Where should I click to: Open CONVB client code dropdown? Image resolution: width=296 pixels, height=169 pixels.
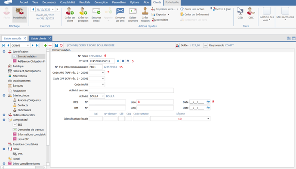point(28,45)
